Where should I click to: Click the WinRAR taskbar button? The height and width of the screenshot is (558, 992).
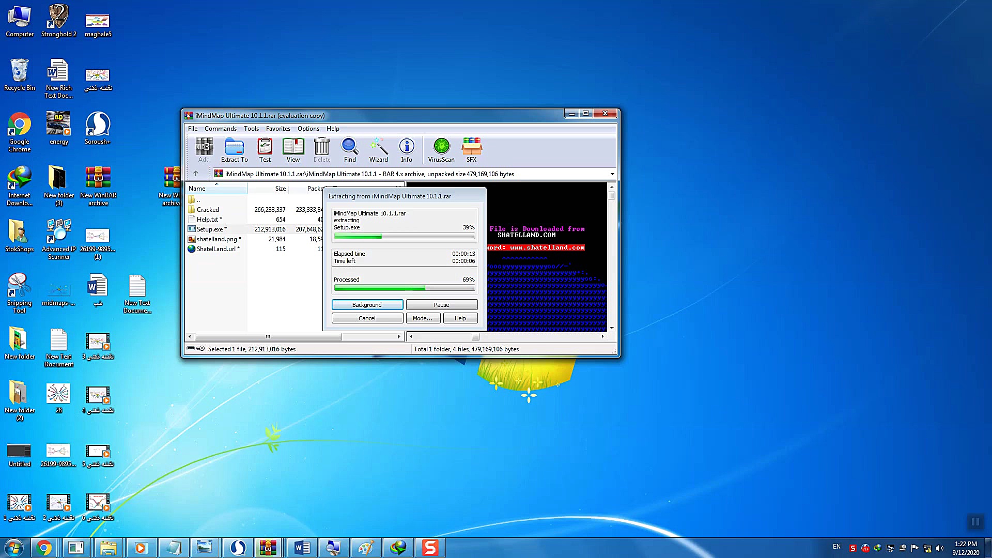click(x=268, y=548)
